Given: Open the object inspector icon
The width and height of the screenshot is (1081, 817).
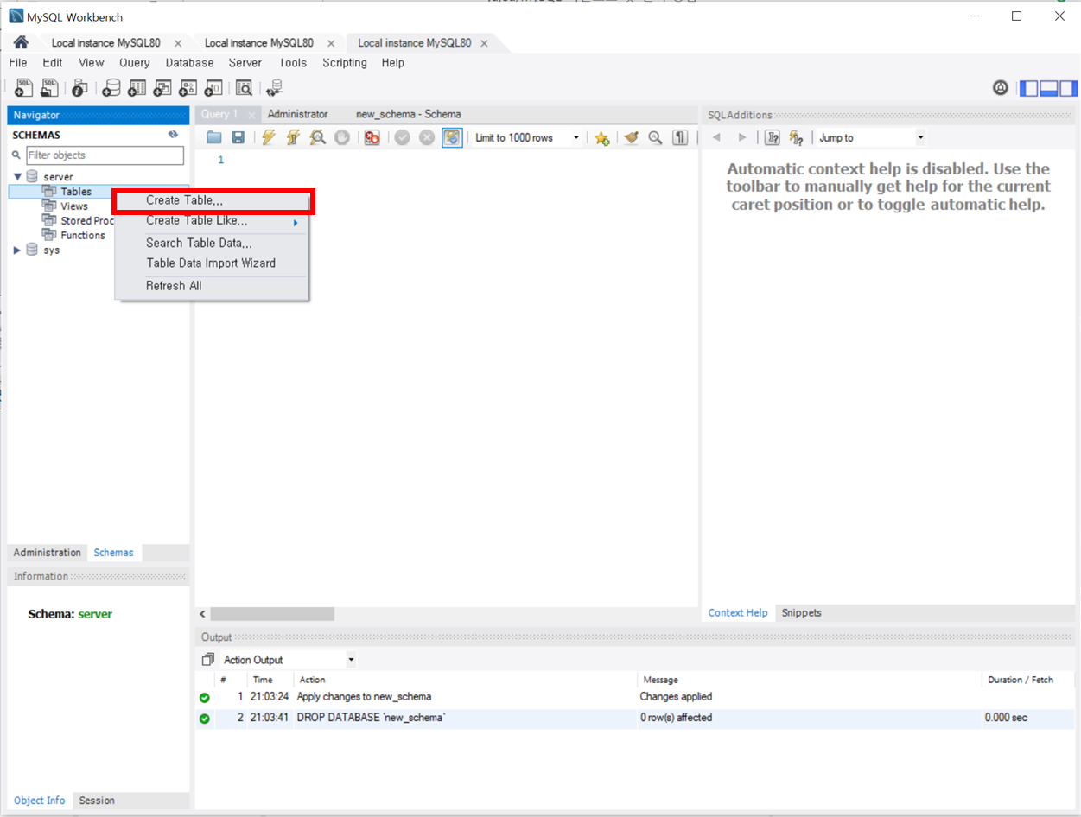Looking at the screenshot, I should (79, 87).
